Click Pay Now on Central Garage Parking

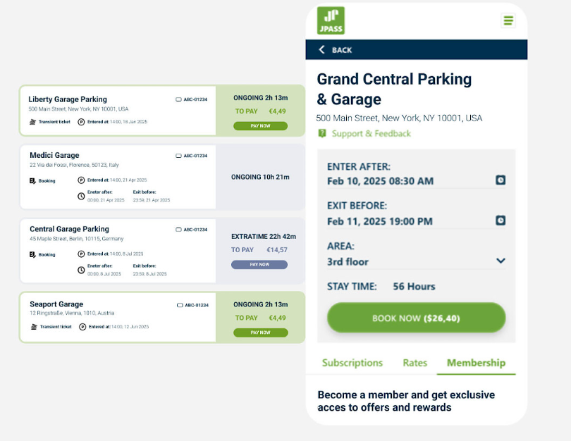click(259, 265)
